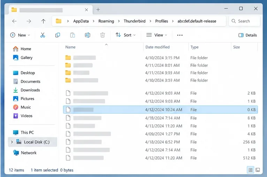Sort by Date modified column header
Screen dimensions: 267x177
157,47
